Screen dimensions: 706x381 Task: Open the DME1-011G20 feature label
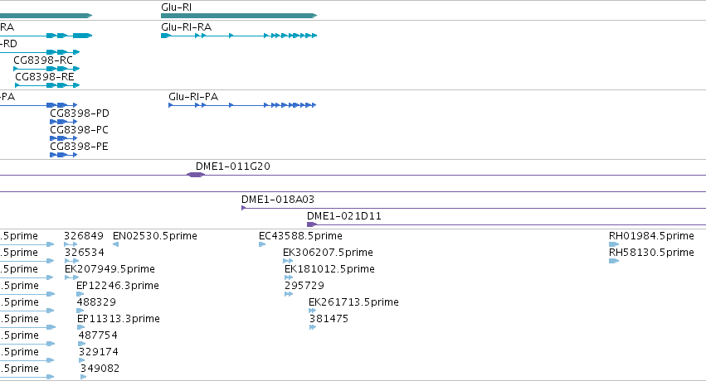click(x=233, y=166)
